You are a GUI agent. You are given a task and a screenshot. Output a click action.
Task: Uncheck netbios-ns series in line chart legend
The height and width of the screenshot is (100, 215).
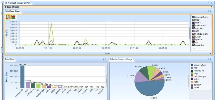tap(193, 26)
